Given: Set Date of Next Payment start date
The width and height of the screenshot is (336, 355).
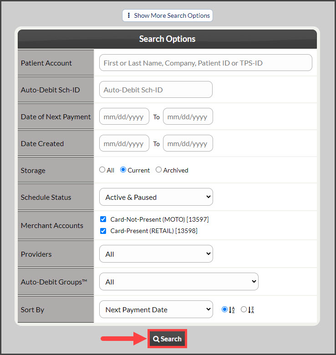Looking at the screenshot, I should tap(124, 117).
